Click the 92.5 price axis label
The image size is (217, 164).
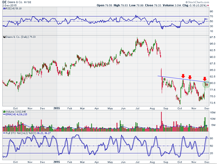[x=213, y=50]
